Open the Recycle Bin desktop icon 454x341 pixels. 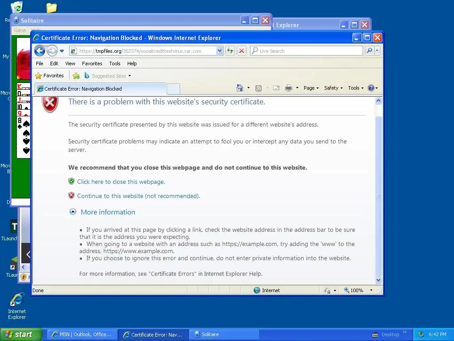(16, 7)
